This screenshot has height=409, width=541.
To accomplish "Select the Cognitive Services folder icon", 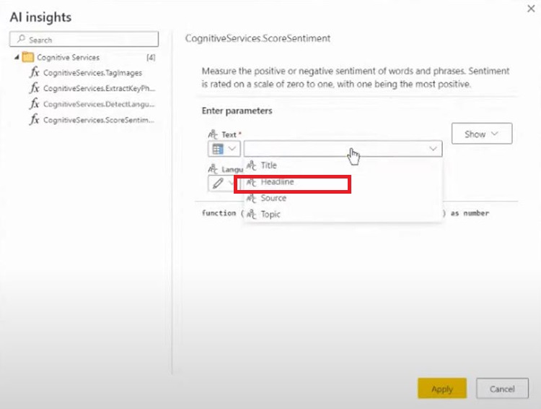I will [x=27, y=57].
